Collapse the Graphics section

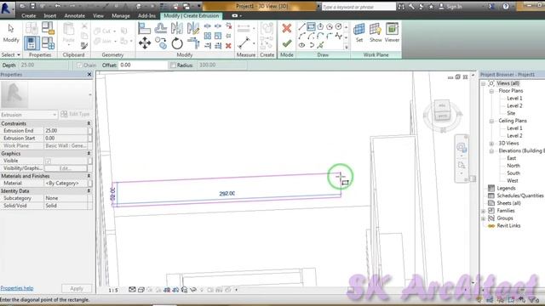pos(89,153)
